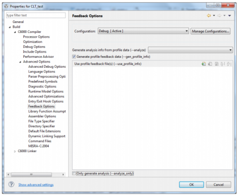Image resolution: width=238 pixels, height=195 pixels.
Task: Click Show advanced settings link
Action: [36, 185]
